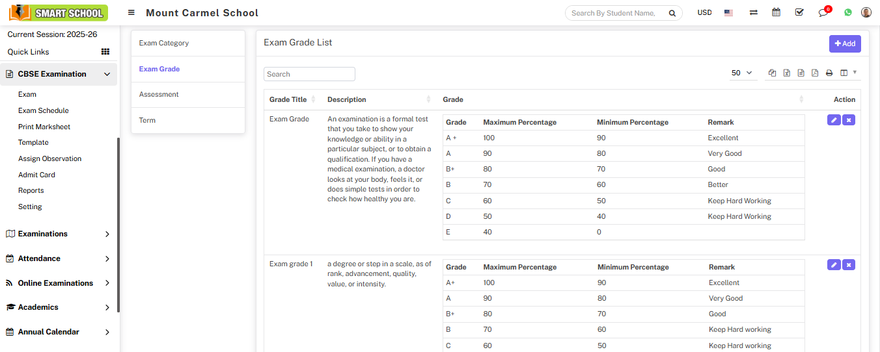Click the Add button
Image resolution: width=880 pixels, height=352 pixels.
tap(845, 44)
